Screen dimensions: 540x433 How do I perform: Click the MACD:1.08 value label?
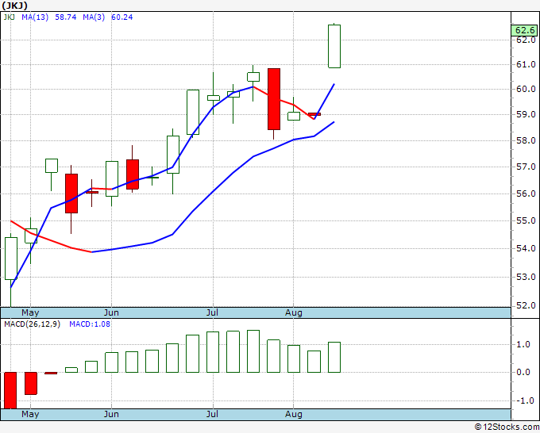90,324
